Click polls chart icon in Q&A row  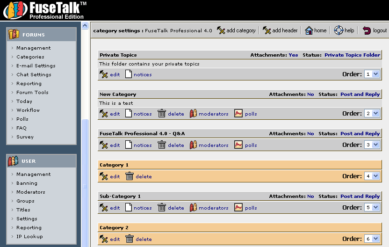[x=238, y=145]
